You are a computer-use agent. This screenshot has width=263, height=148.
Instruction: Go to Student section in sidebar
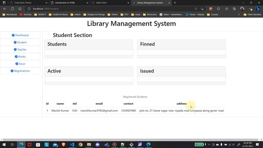pos(20,42)
